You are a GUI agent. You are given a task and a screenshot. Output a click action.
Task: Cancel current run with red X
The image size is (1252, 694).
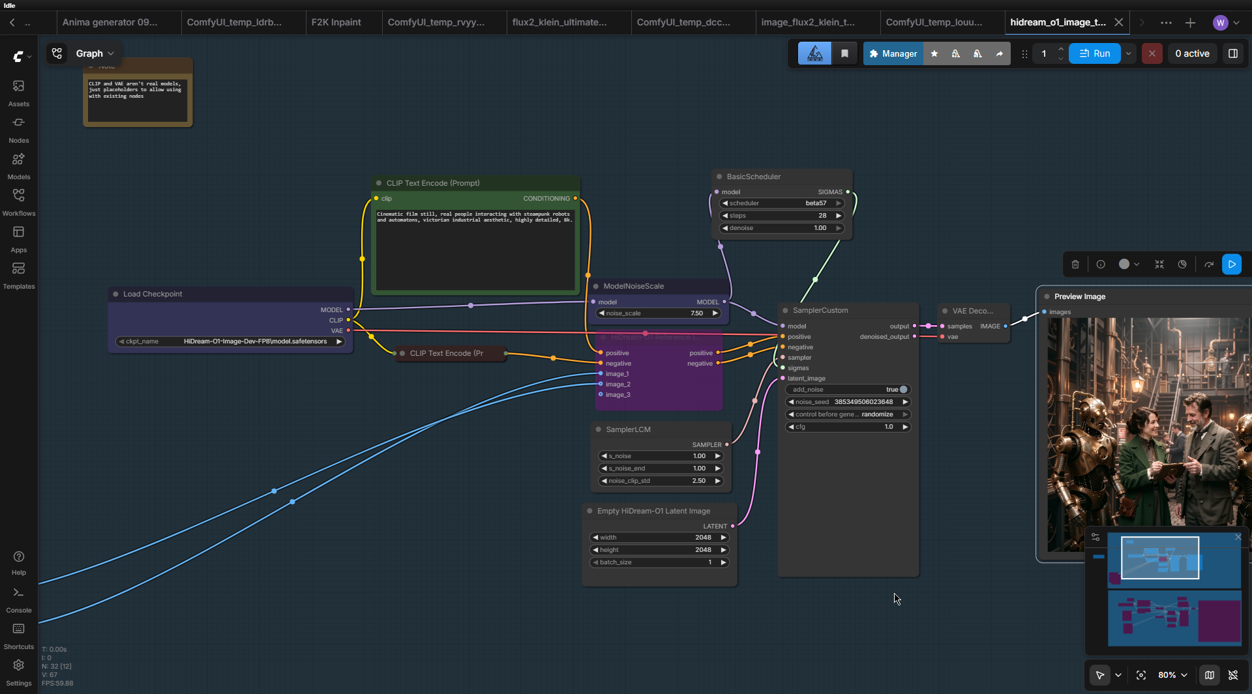point(1152,53)
